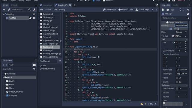Toggle FileSystem split mode view
192x108 pixels.
point(34,65)
